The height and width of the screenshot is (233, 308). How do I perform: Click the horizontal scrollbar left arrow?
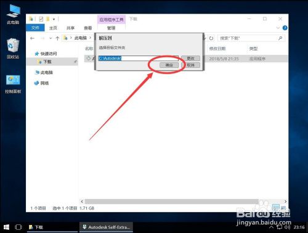coord(82,202)
